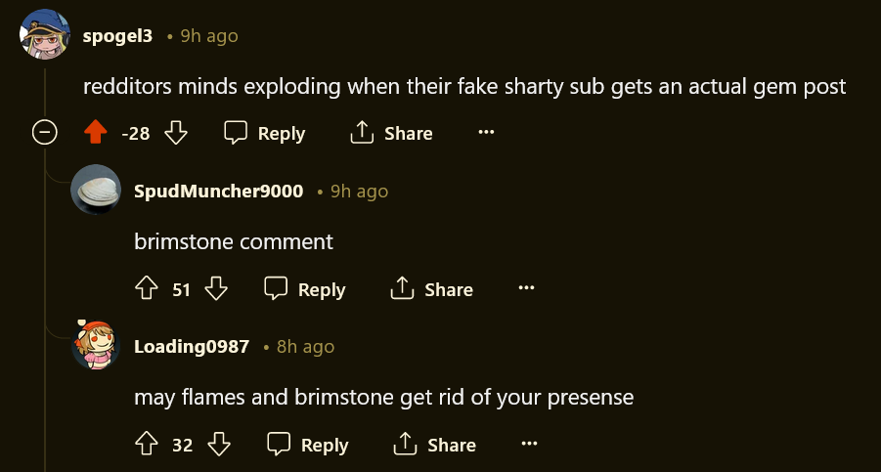Remove upvote on spogel3's comment

pyautogui.click(x=96, y=133)
